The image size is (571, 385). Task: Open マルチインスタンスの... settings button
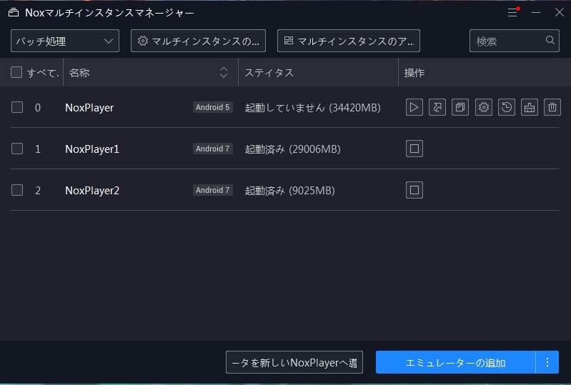(x=198, y=41)
